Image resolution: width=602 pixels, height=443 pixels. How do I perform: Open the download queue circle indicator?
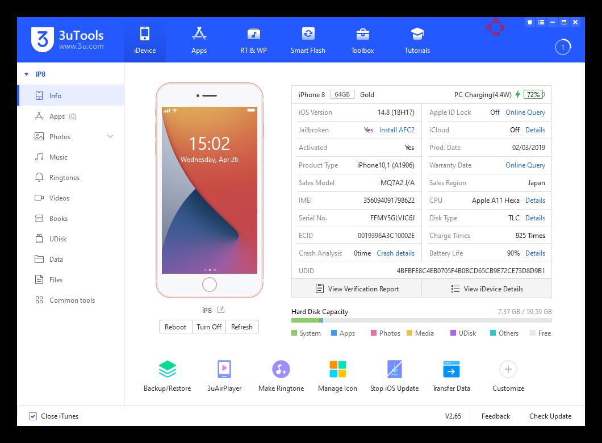562,48
